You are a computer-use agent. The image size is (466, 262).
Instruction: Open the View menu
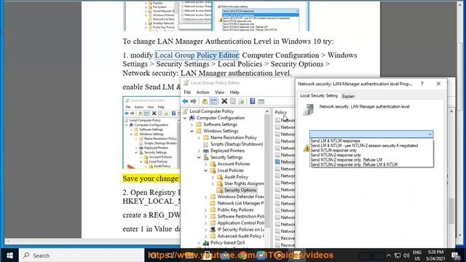[220, 92]
